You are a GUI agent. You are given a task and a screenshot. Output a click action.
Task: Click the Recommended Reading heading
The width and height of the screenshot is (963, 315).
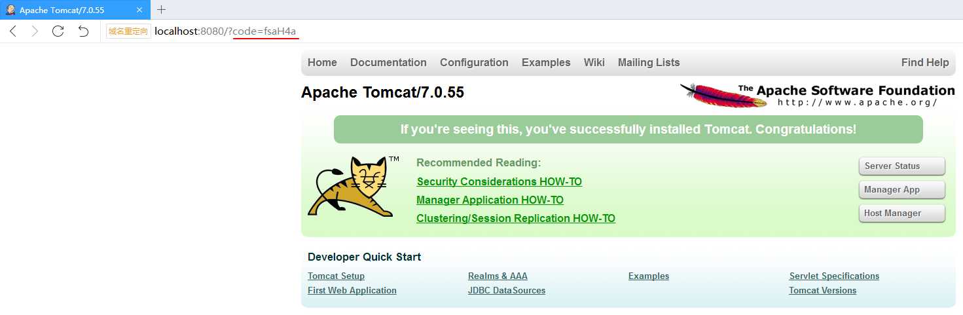(479, 162)
